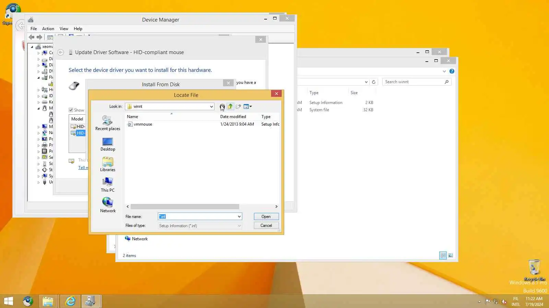The image size is (549, 308).
Task: Open the File name dropdown arrow
Action: tap(239, 217)
